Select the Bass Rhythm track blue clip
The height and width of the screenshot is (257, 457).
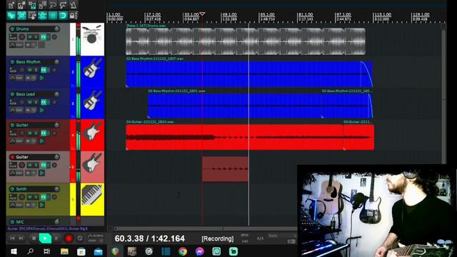249,74
